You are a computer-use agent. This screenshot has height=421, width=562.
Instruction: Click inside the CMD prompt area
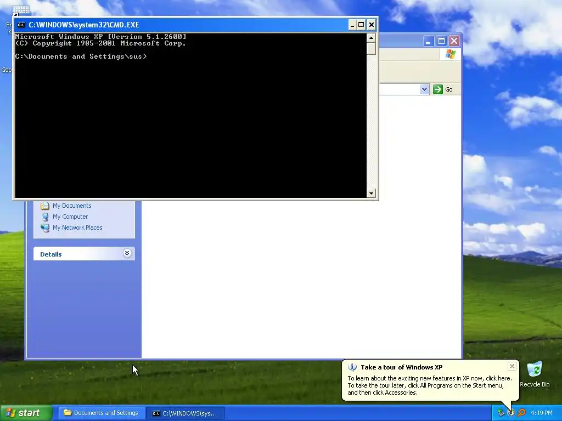click(190, 115)
